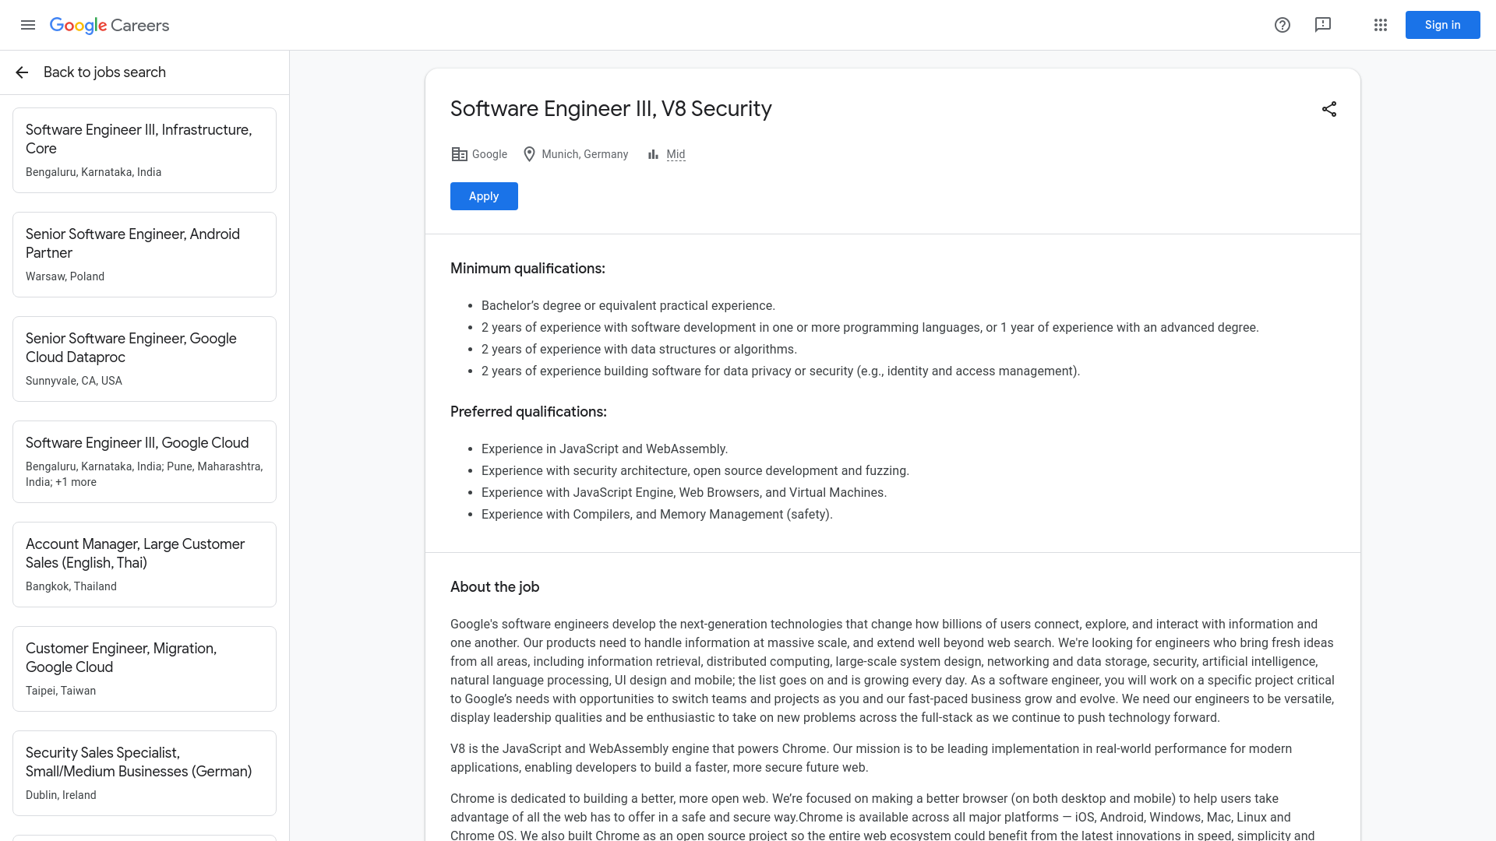The image size is (1496, 841).
Task: Open Security Sales Specialist job card
Action: point(144,773)
